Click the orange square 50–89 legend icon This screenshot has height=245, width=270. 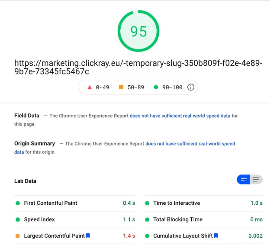(x=121, y=87)
